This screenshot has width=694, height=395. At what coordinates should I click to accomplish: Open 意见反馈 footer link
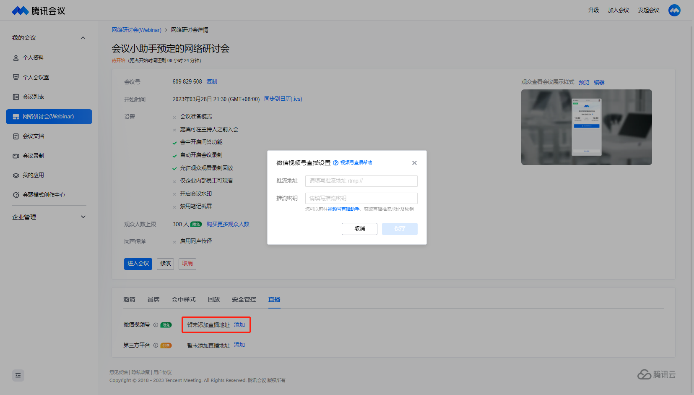(119, 372)
